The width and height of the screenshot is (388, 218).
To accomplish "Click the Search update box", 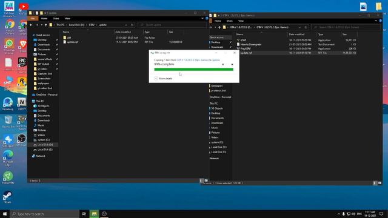I will tap(172, 25).
